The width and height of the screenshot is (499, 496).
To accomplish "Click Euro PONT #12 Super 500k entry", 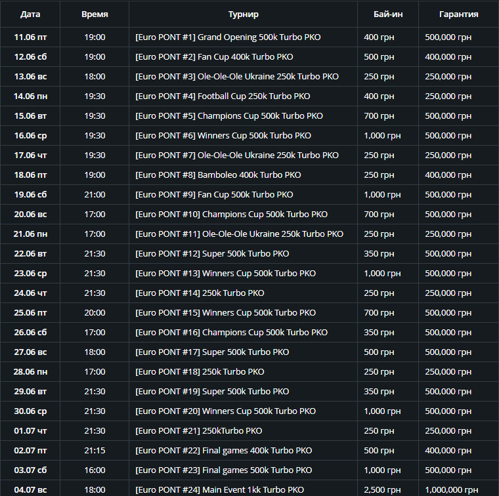I will (212, 254).
